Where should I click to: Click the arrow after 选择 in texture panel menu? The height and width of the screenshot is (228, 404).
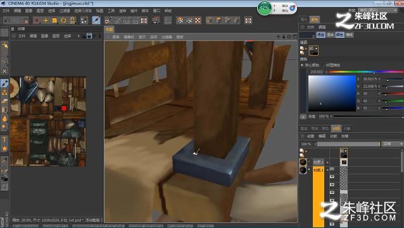79,36
